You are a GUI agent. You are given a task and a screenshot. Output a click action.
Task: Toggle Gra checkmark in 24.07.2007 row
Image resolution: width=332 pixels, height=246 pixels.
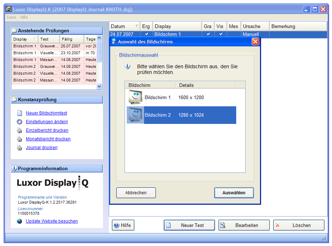click(208, 34)
